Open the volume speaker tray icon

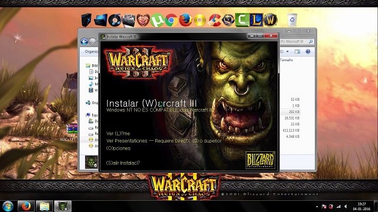tap(346, 207)
